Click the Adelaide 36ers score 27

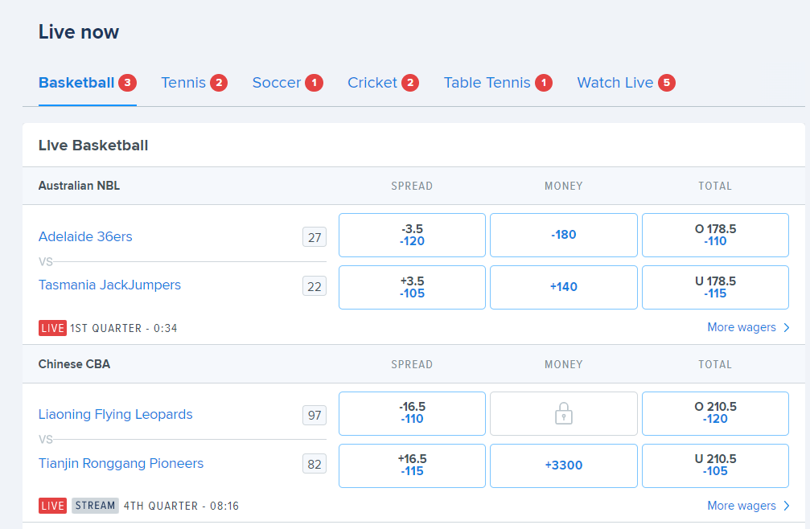click(x=315, y=237)
